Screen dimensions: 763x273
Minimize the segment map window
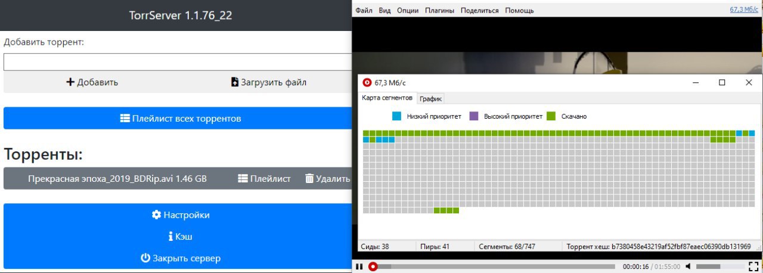click(x=694, y=83)
